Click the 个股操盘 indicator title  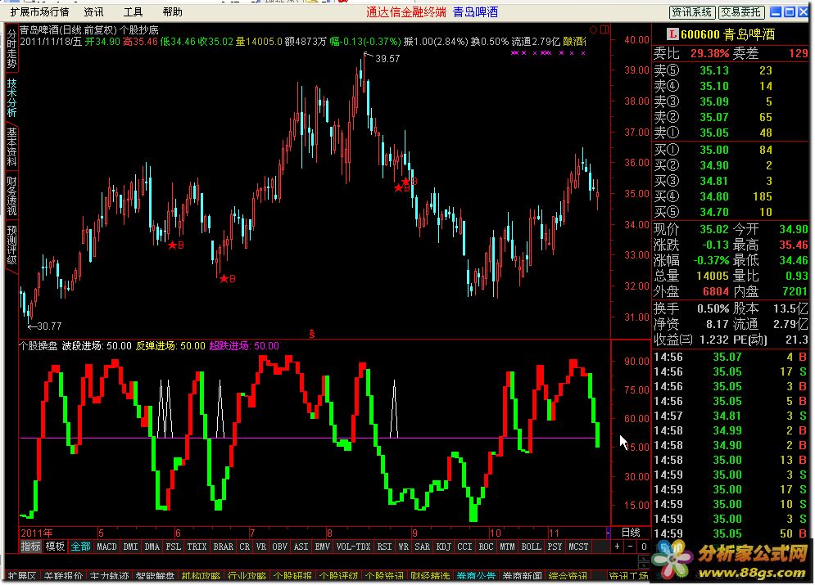[x=38, y=346]
